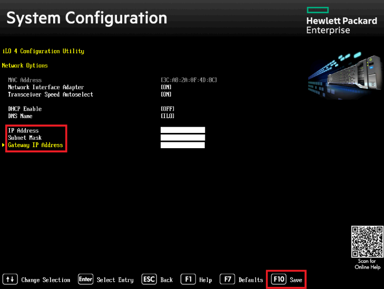Click the Network Options heading
384x289 pixels.
pyautogui.click(x=25, y=66)
